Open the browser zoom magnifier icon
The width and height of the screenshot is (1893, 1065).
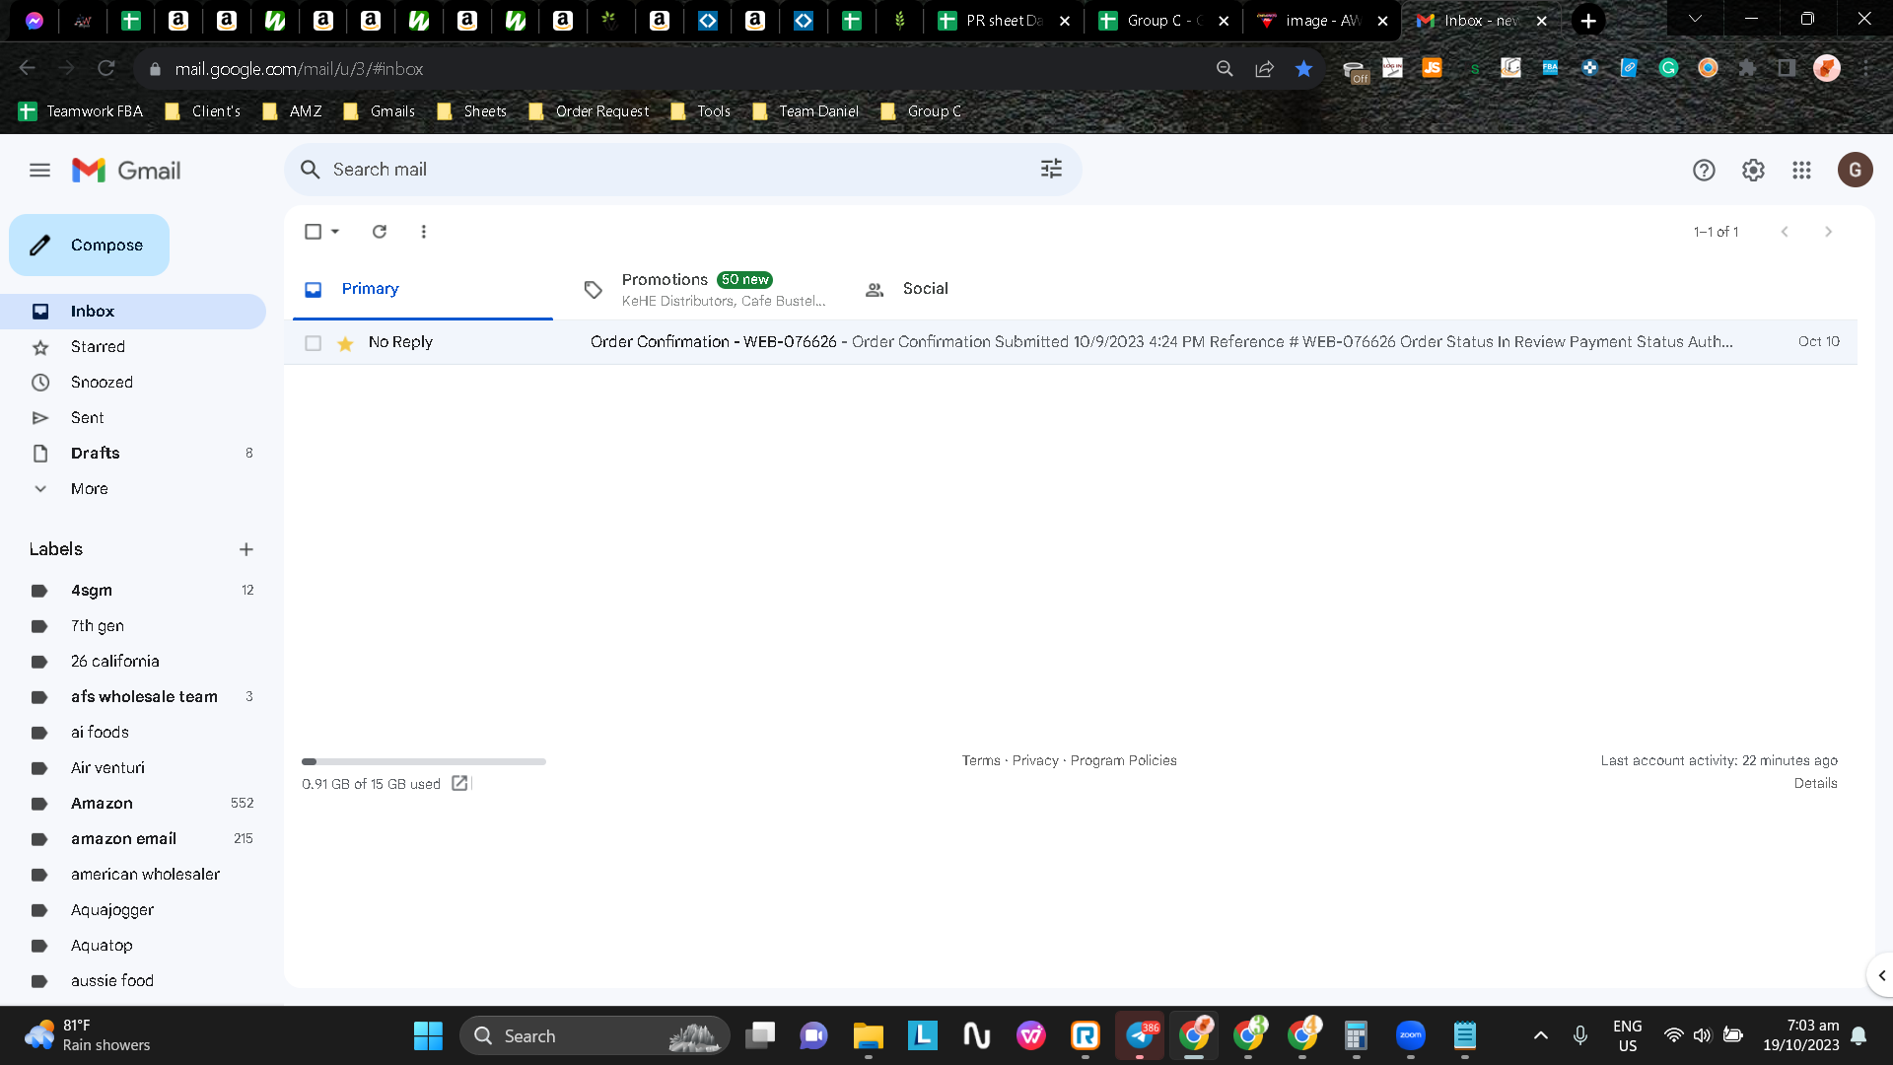pos(1225,69)
